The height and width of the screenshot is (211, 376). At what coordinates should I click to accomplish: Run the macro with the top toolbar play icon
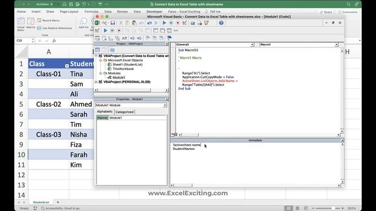(164, 23)
